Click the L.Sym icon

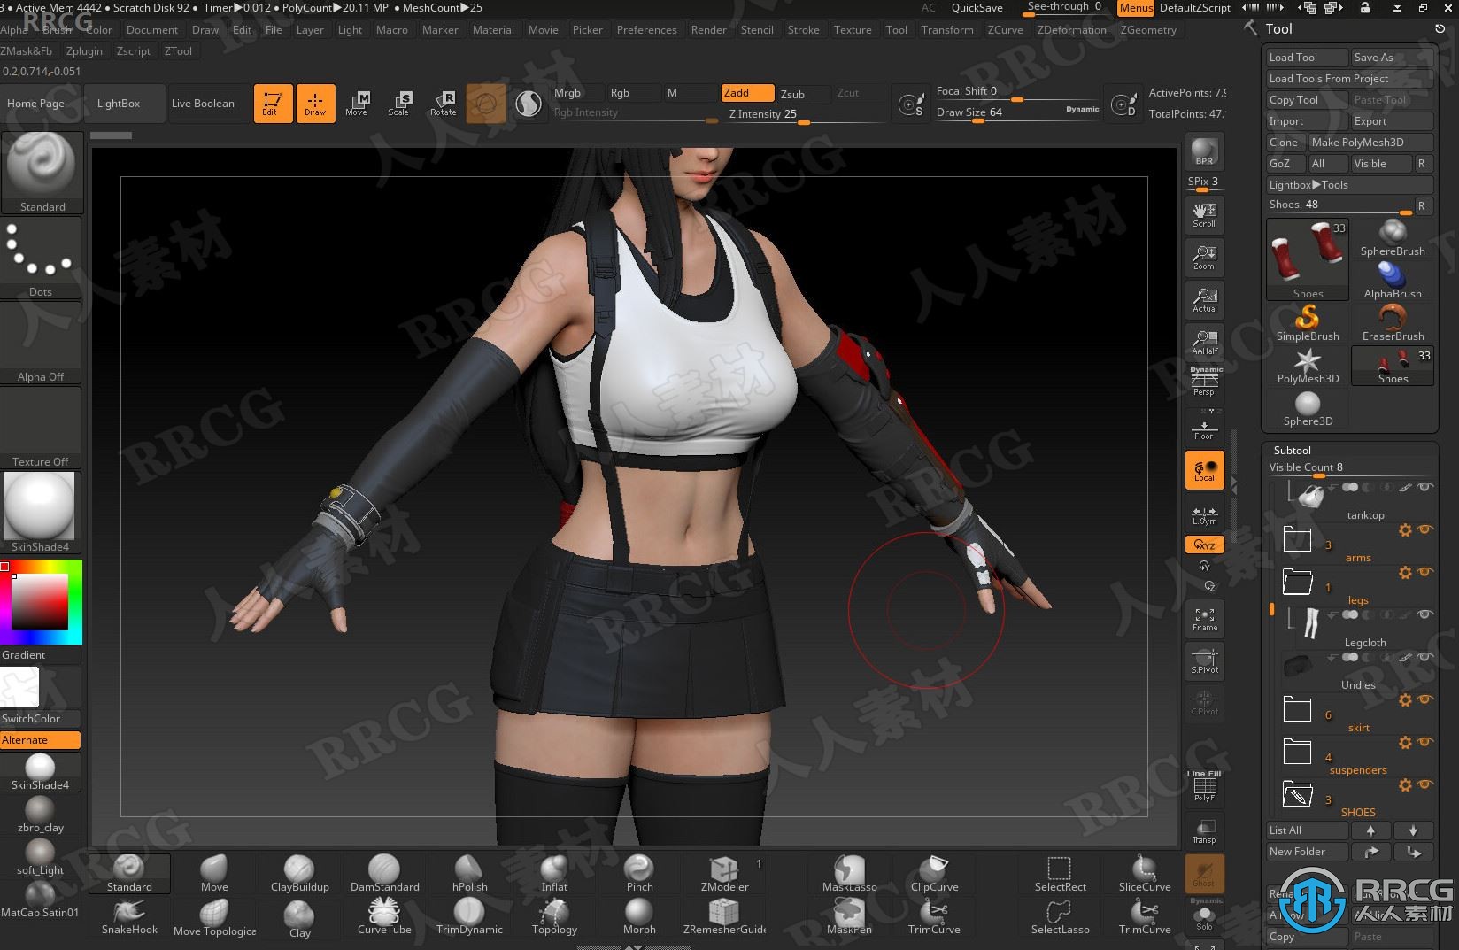pos(1204,515)
